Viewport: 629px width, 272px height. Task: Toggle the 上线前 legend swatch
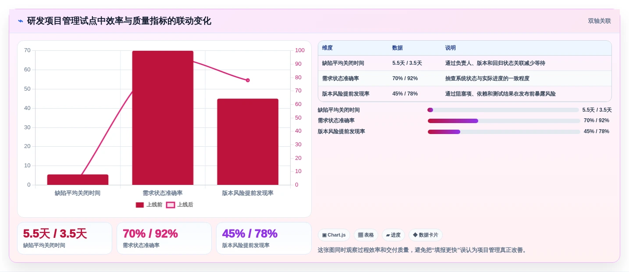140,205
